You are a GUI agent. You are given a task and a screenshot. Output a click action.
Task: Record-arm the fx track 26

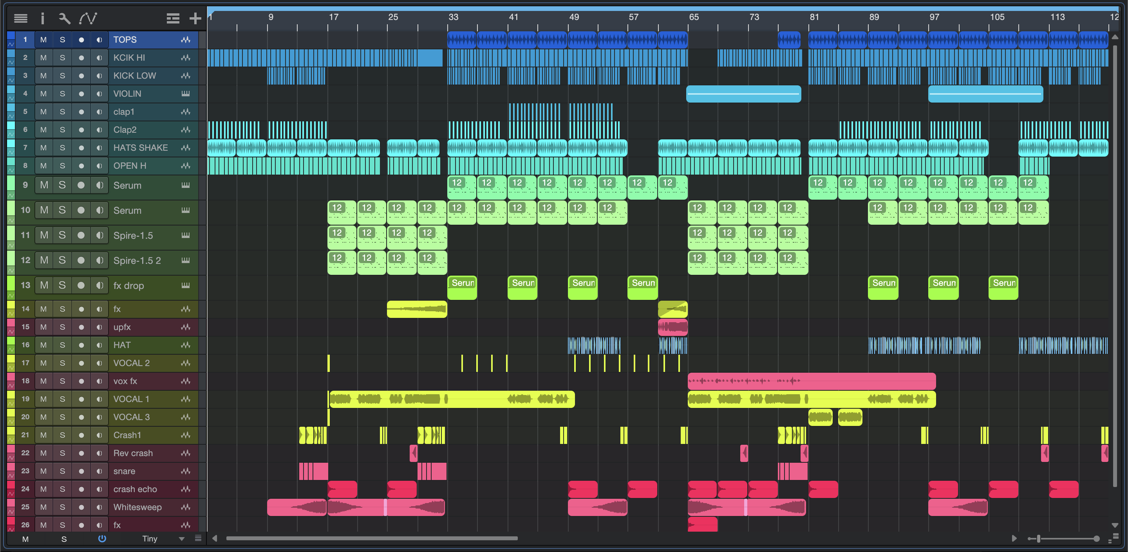[x=81, y=525]
